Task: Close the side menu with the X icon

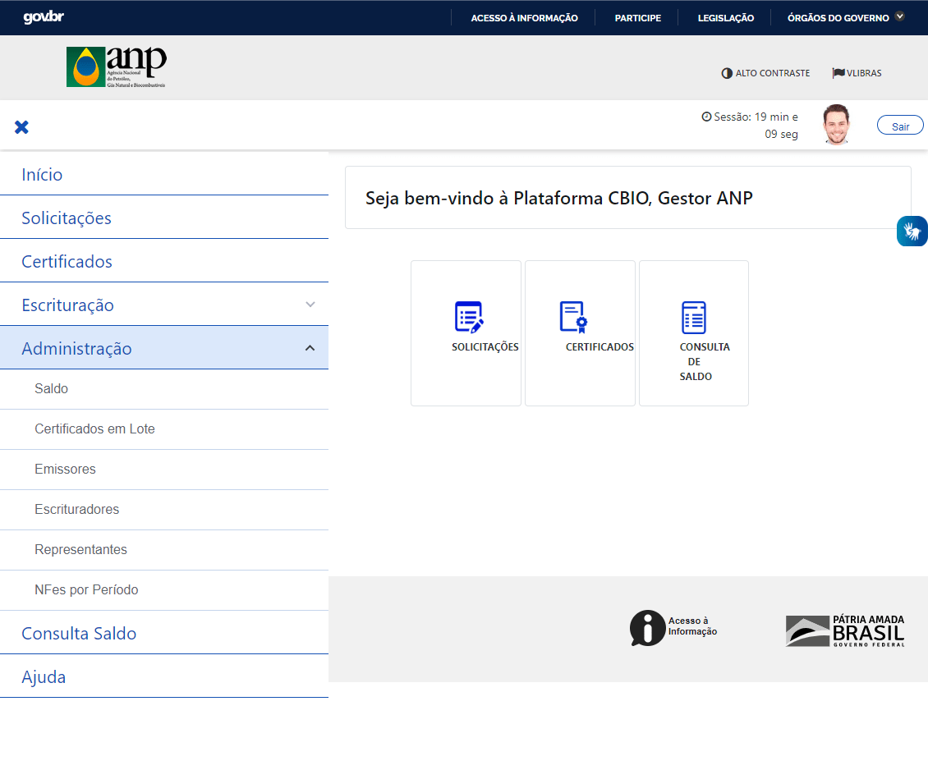Action: tap(21, 127)
